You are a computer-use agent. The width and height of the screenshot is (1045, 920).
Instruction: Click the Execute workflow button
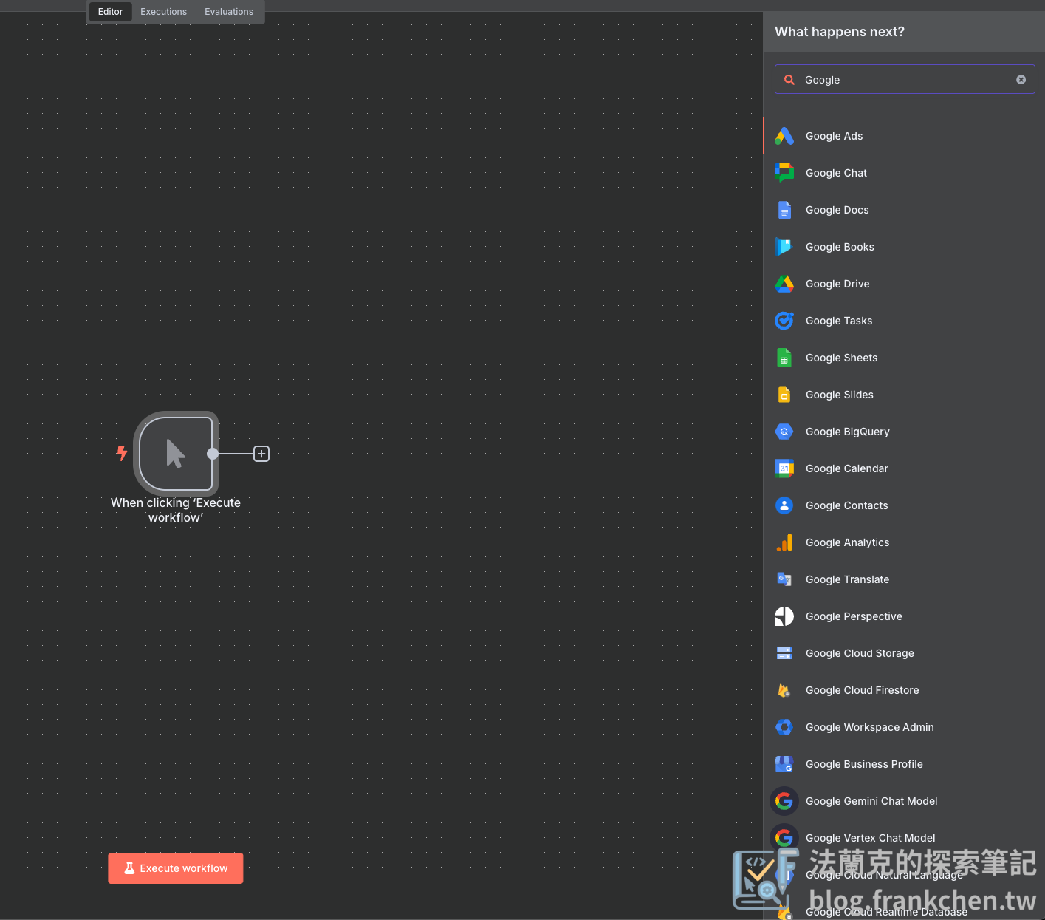click(x=176, y=868)
